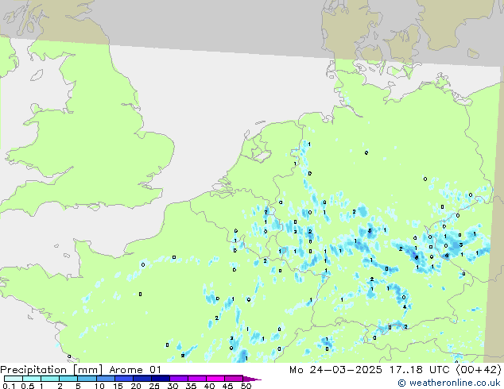Click the legend scale label "20"
This screenshot has height=389, width=504.
coord(136,386)
